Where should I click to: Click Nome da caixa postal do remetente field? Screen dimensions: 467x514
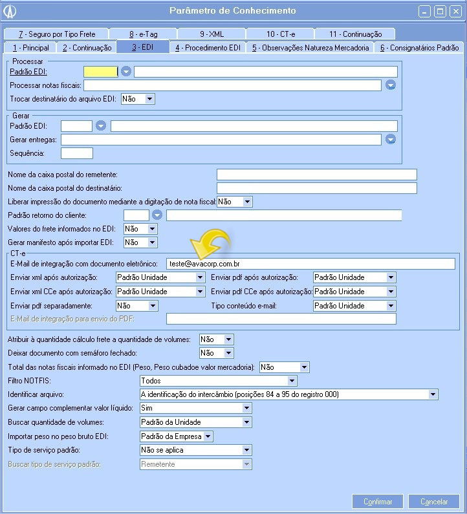316,175
